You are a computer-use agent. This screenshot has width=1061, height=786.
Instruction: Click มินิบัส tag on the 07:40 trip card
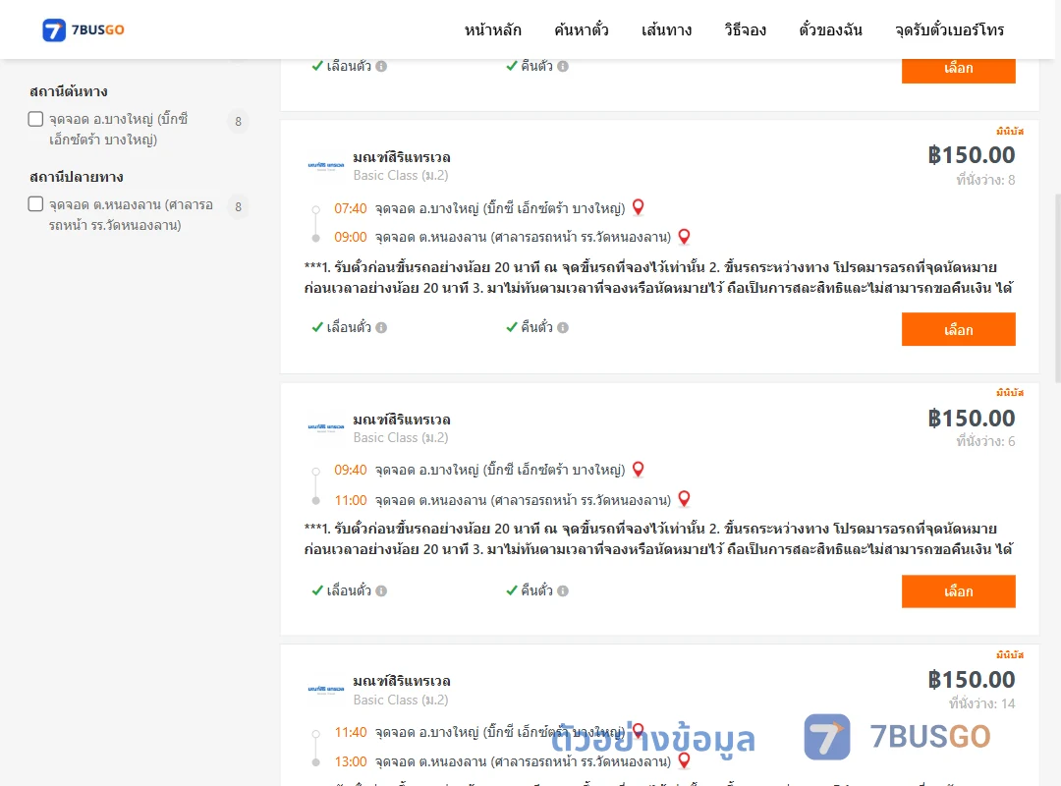point(1010,132)
